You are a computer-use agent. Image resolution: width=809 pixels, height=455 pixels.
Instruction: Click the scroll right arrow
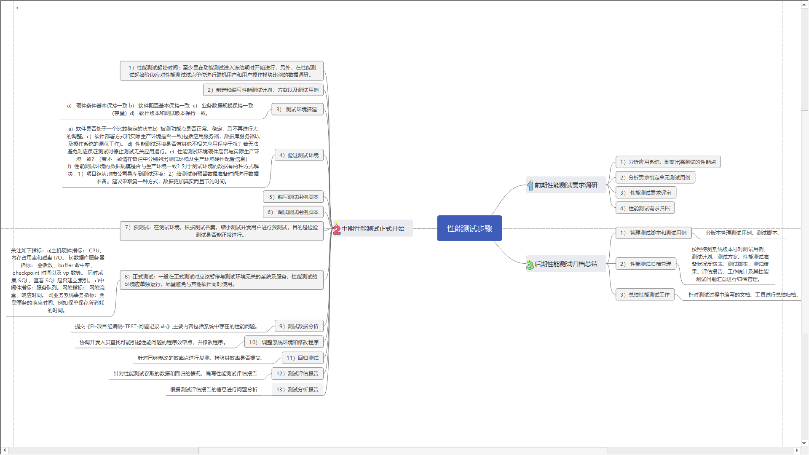coord(797,450)
